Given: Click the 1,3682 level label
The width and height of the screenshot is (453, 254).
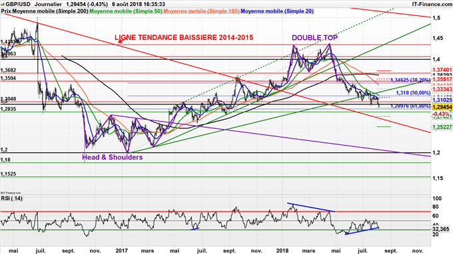Looking at the screenshot, I should point(9,70).
